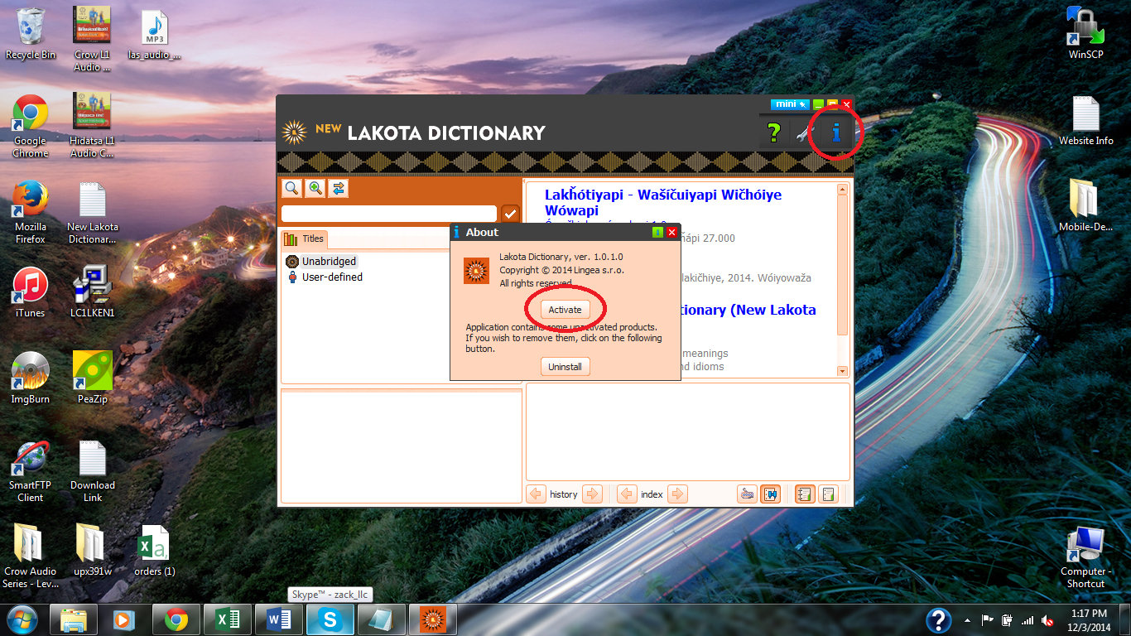Viewport: 1131px width, 636px height.
Task: Click the ImgBurn desktop shortcut
Action: click(x=31, y=378)
